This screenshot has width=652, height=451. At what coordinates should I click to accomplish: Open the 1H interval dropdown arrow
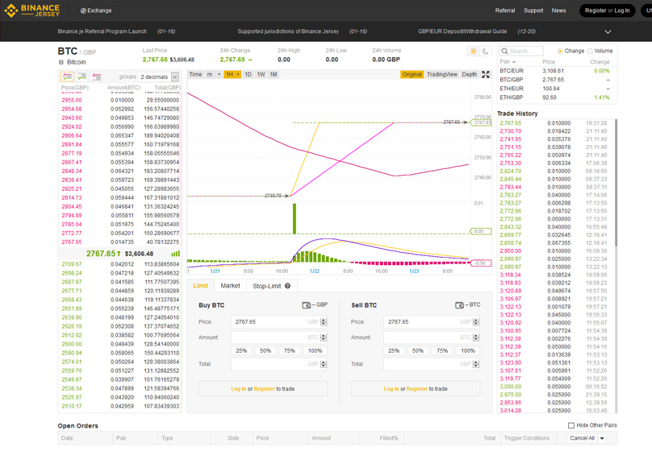238,74
